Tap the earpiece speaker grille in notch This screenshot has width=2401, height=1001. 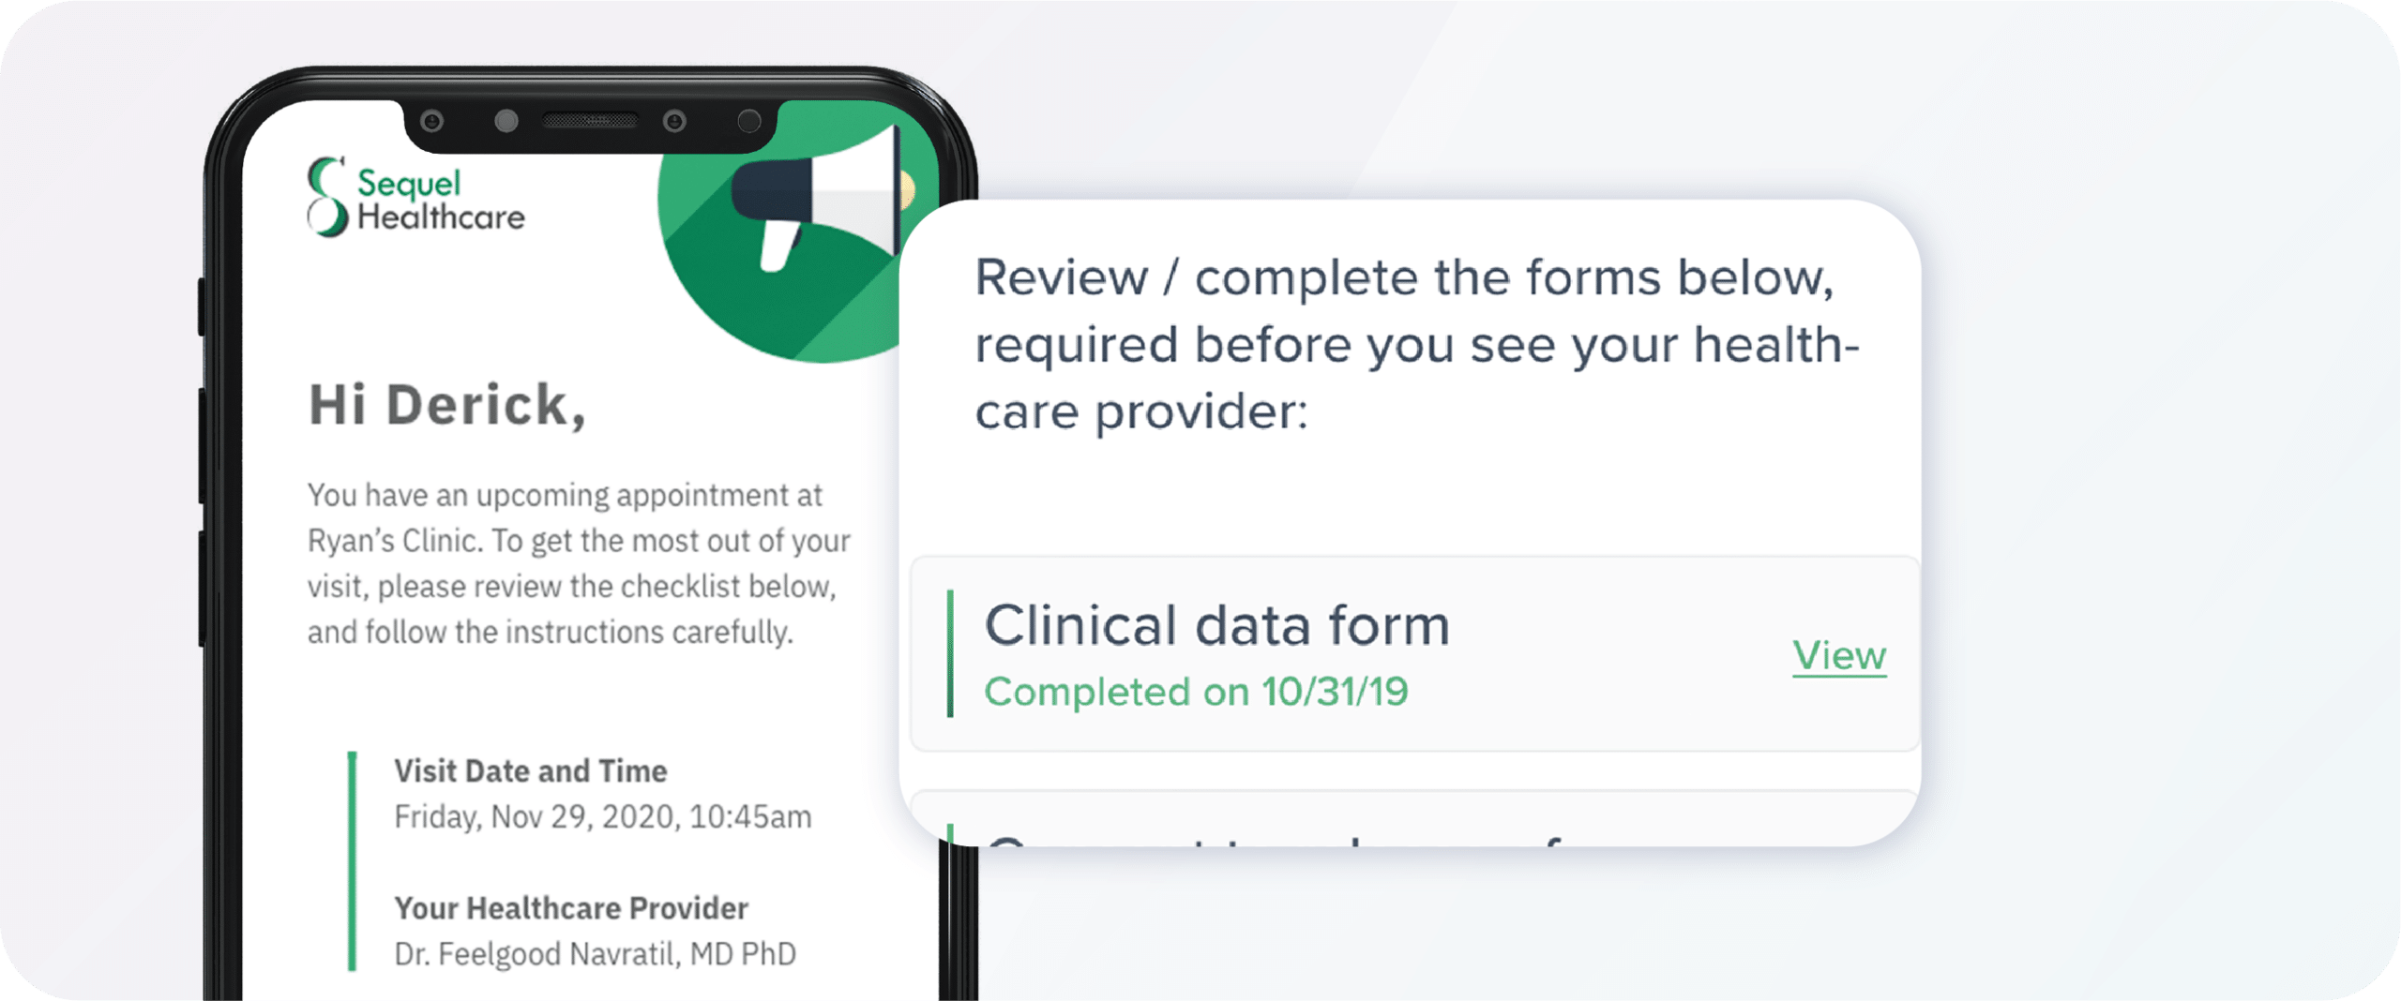coord(590,121)
